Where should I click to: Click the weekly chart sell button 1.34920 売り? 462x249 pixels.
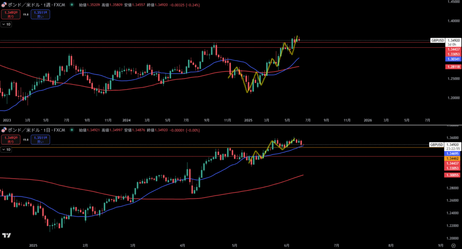[x=11, y=14]
